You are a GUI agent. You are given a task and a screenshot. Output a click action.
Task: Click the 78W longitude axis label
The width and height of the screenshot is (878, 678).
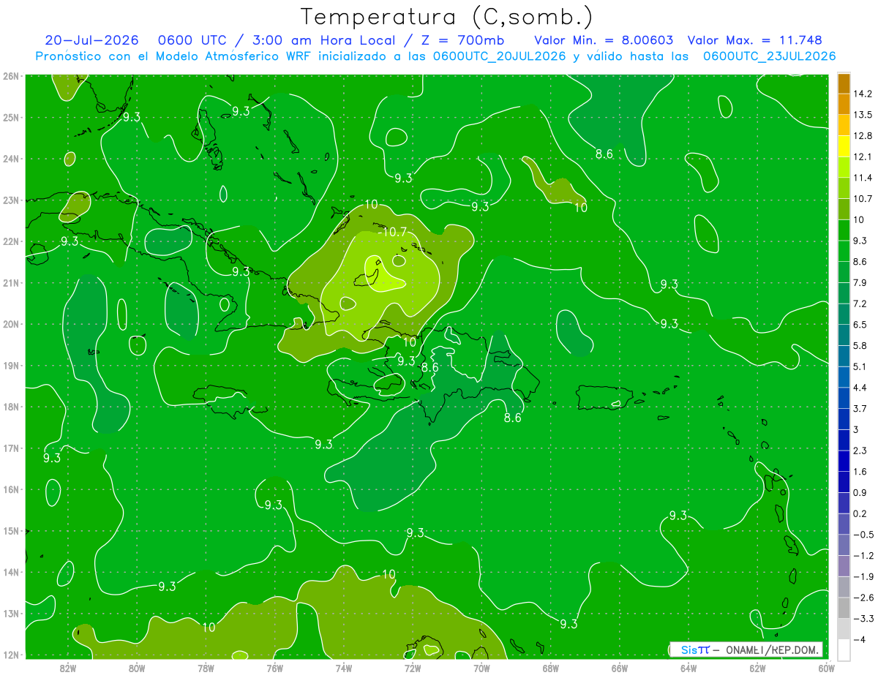tap(206, 668)
